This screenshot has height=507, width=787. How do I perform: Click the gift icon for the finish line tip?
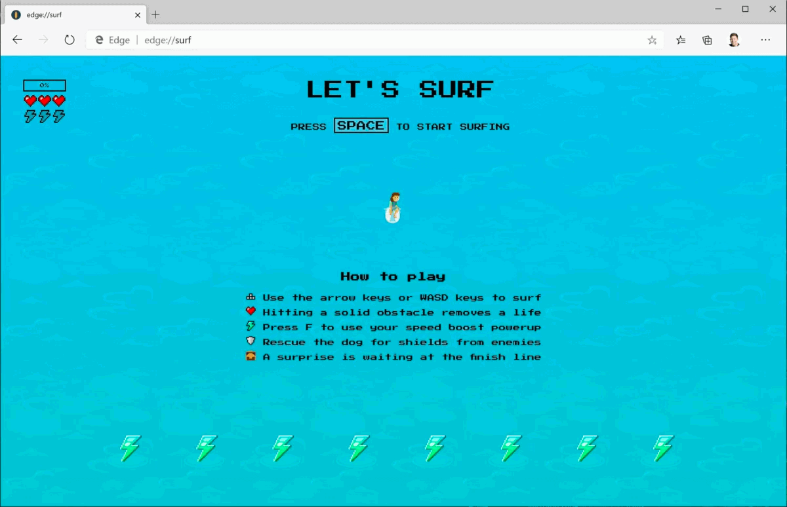point(251,356)
